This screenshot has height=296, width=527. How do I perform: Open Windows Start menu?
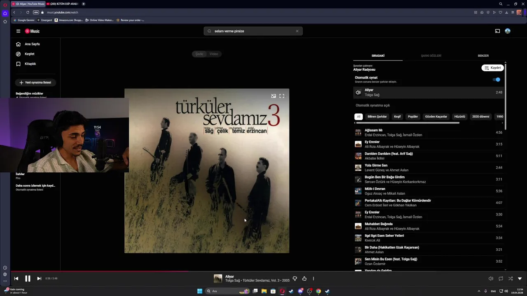point(200,291)
